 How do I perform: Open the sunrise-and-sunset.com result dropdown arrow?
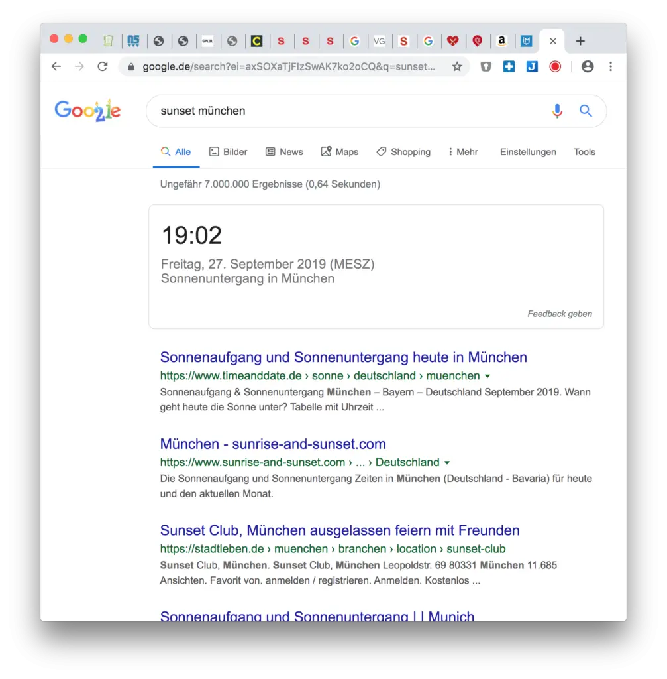click(x=448, y=462)
